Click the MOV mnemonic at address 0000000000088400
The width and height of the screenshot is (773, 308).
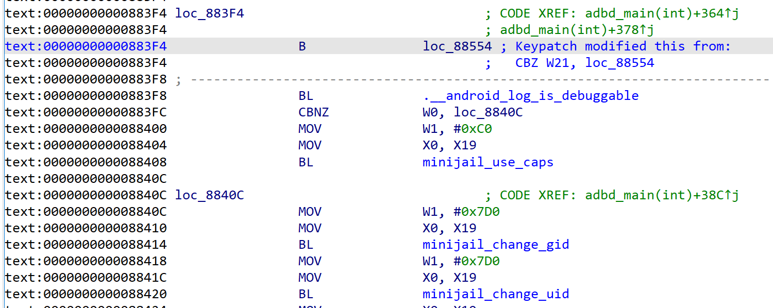click(310, 129)
